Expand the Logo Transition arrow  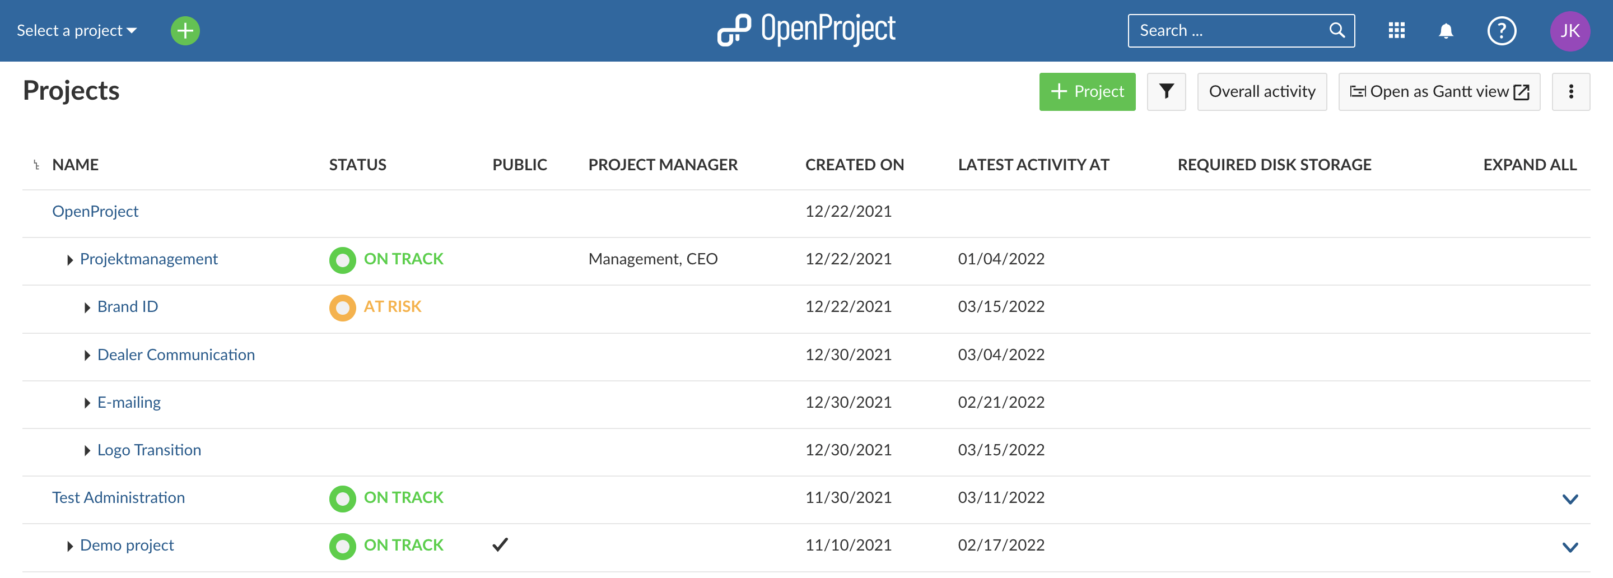pyautogui.click(x=87, y=450)
